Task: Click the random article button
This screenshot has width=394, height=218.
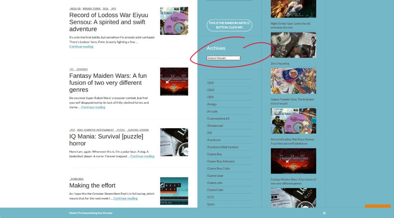Action: coord(229,25)
